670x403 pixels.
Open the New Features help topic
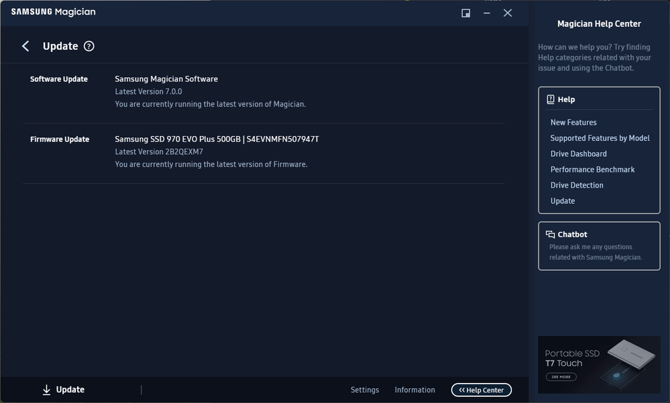tap(573, 123)
